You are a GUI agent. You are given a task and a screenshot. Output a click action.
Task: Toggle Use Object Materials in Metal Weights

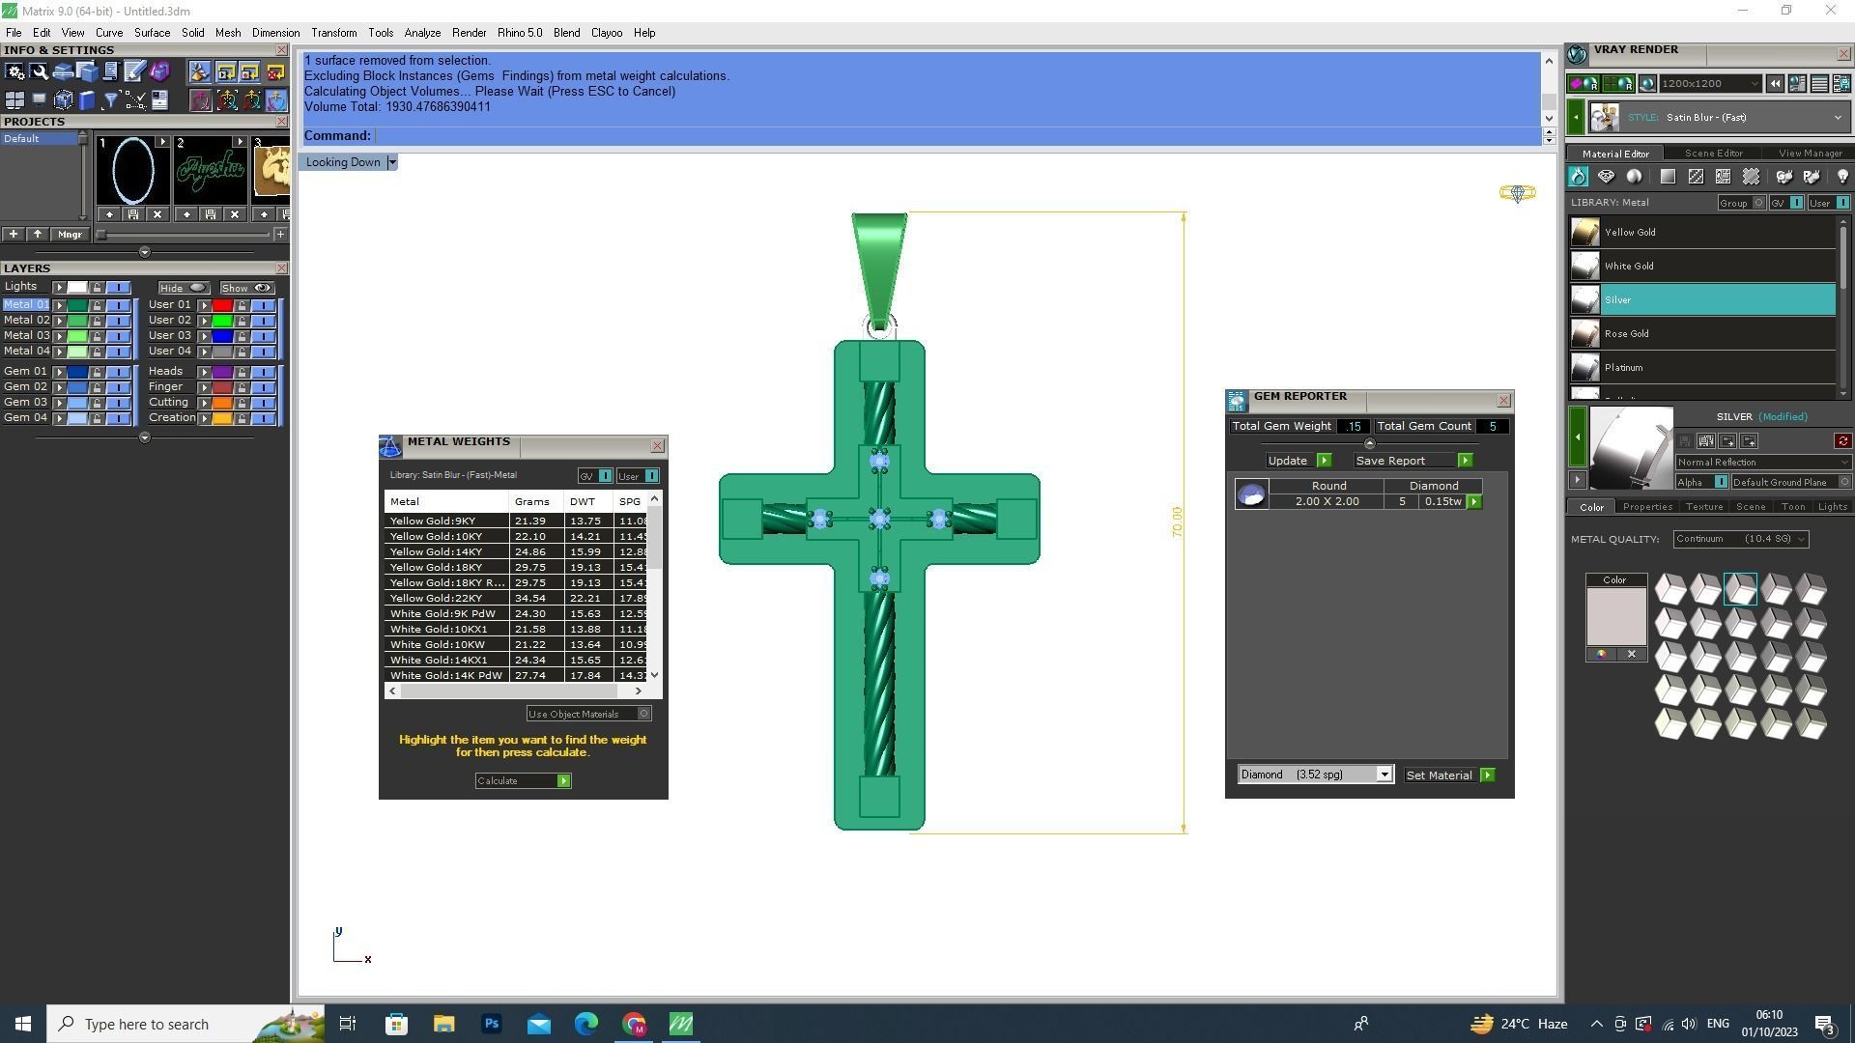588,714
